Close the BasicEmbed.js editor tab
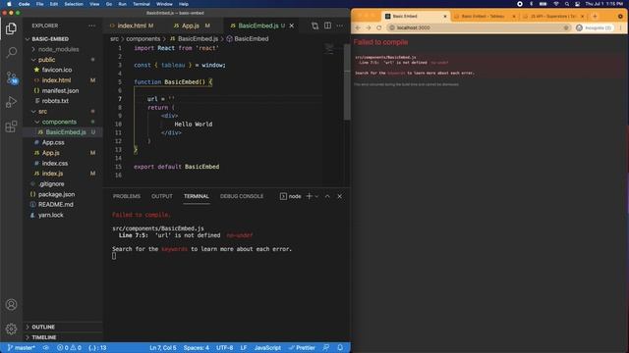This screenshot has height=353, width=629. pos(292,25)
